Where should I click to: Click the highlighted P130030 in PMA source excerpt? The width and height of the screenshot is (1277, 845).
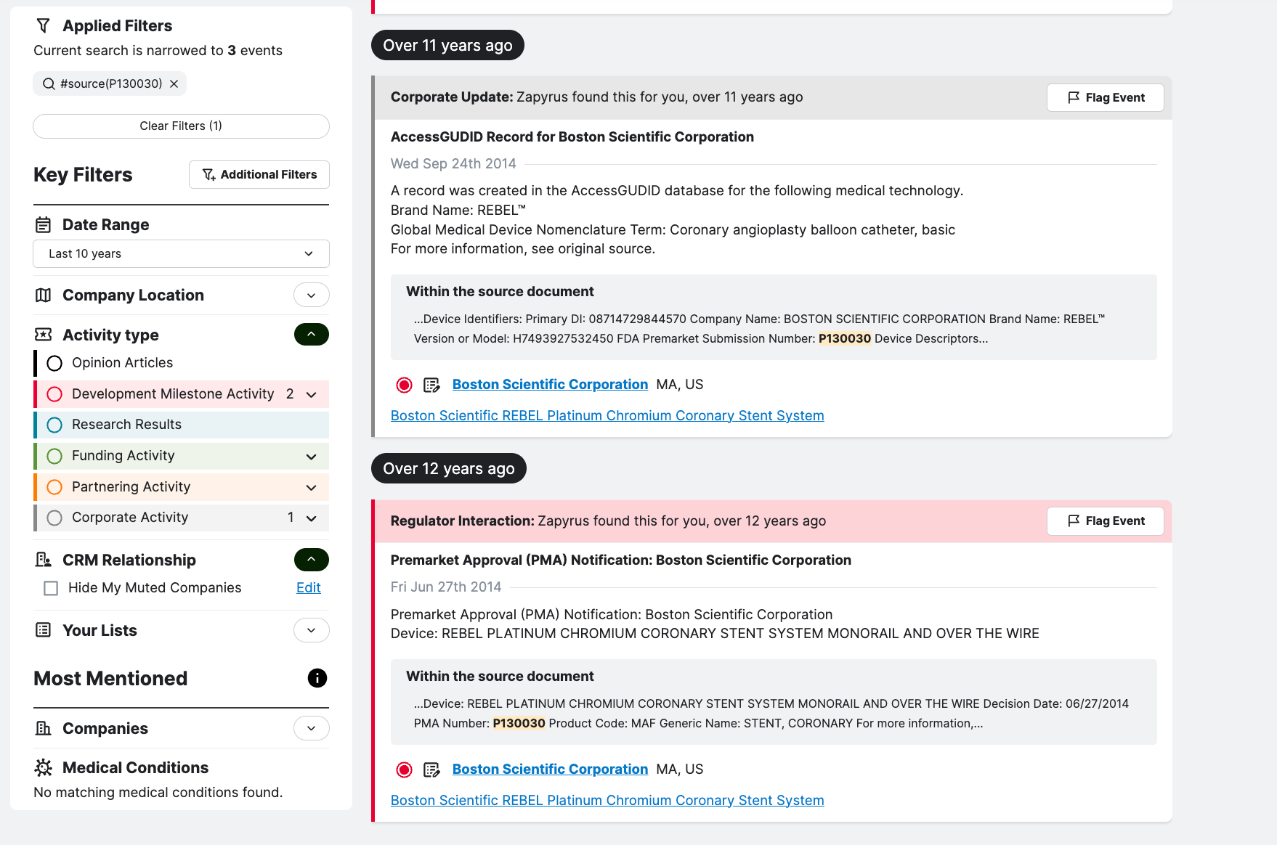519,724
